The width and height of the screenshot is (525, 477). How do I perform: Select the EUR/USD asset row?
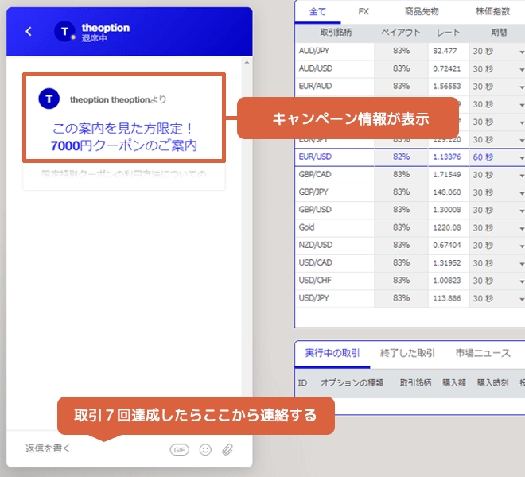[x=410, y=157]
